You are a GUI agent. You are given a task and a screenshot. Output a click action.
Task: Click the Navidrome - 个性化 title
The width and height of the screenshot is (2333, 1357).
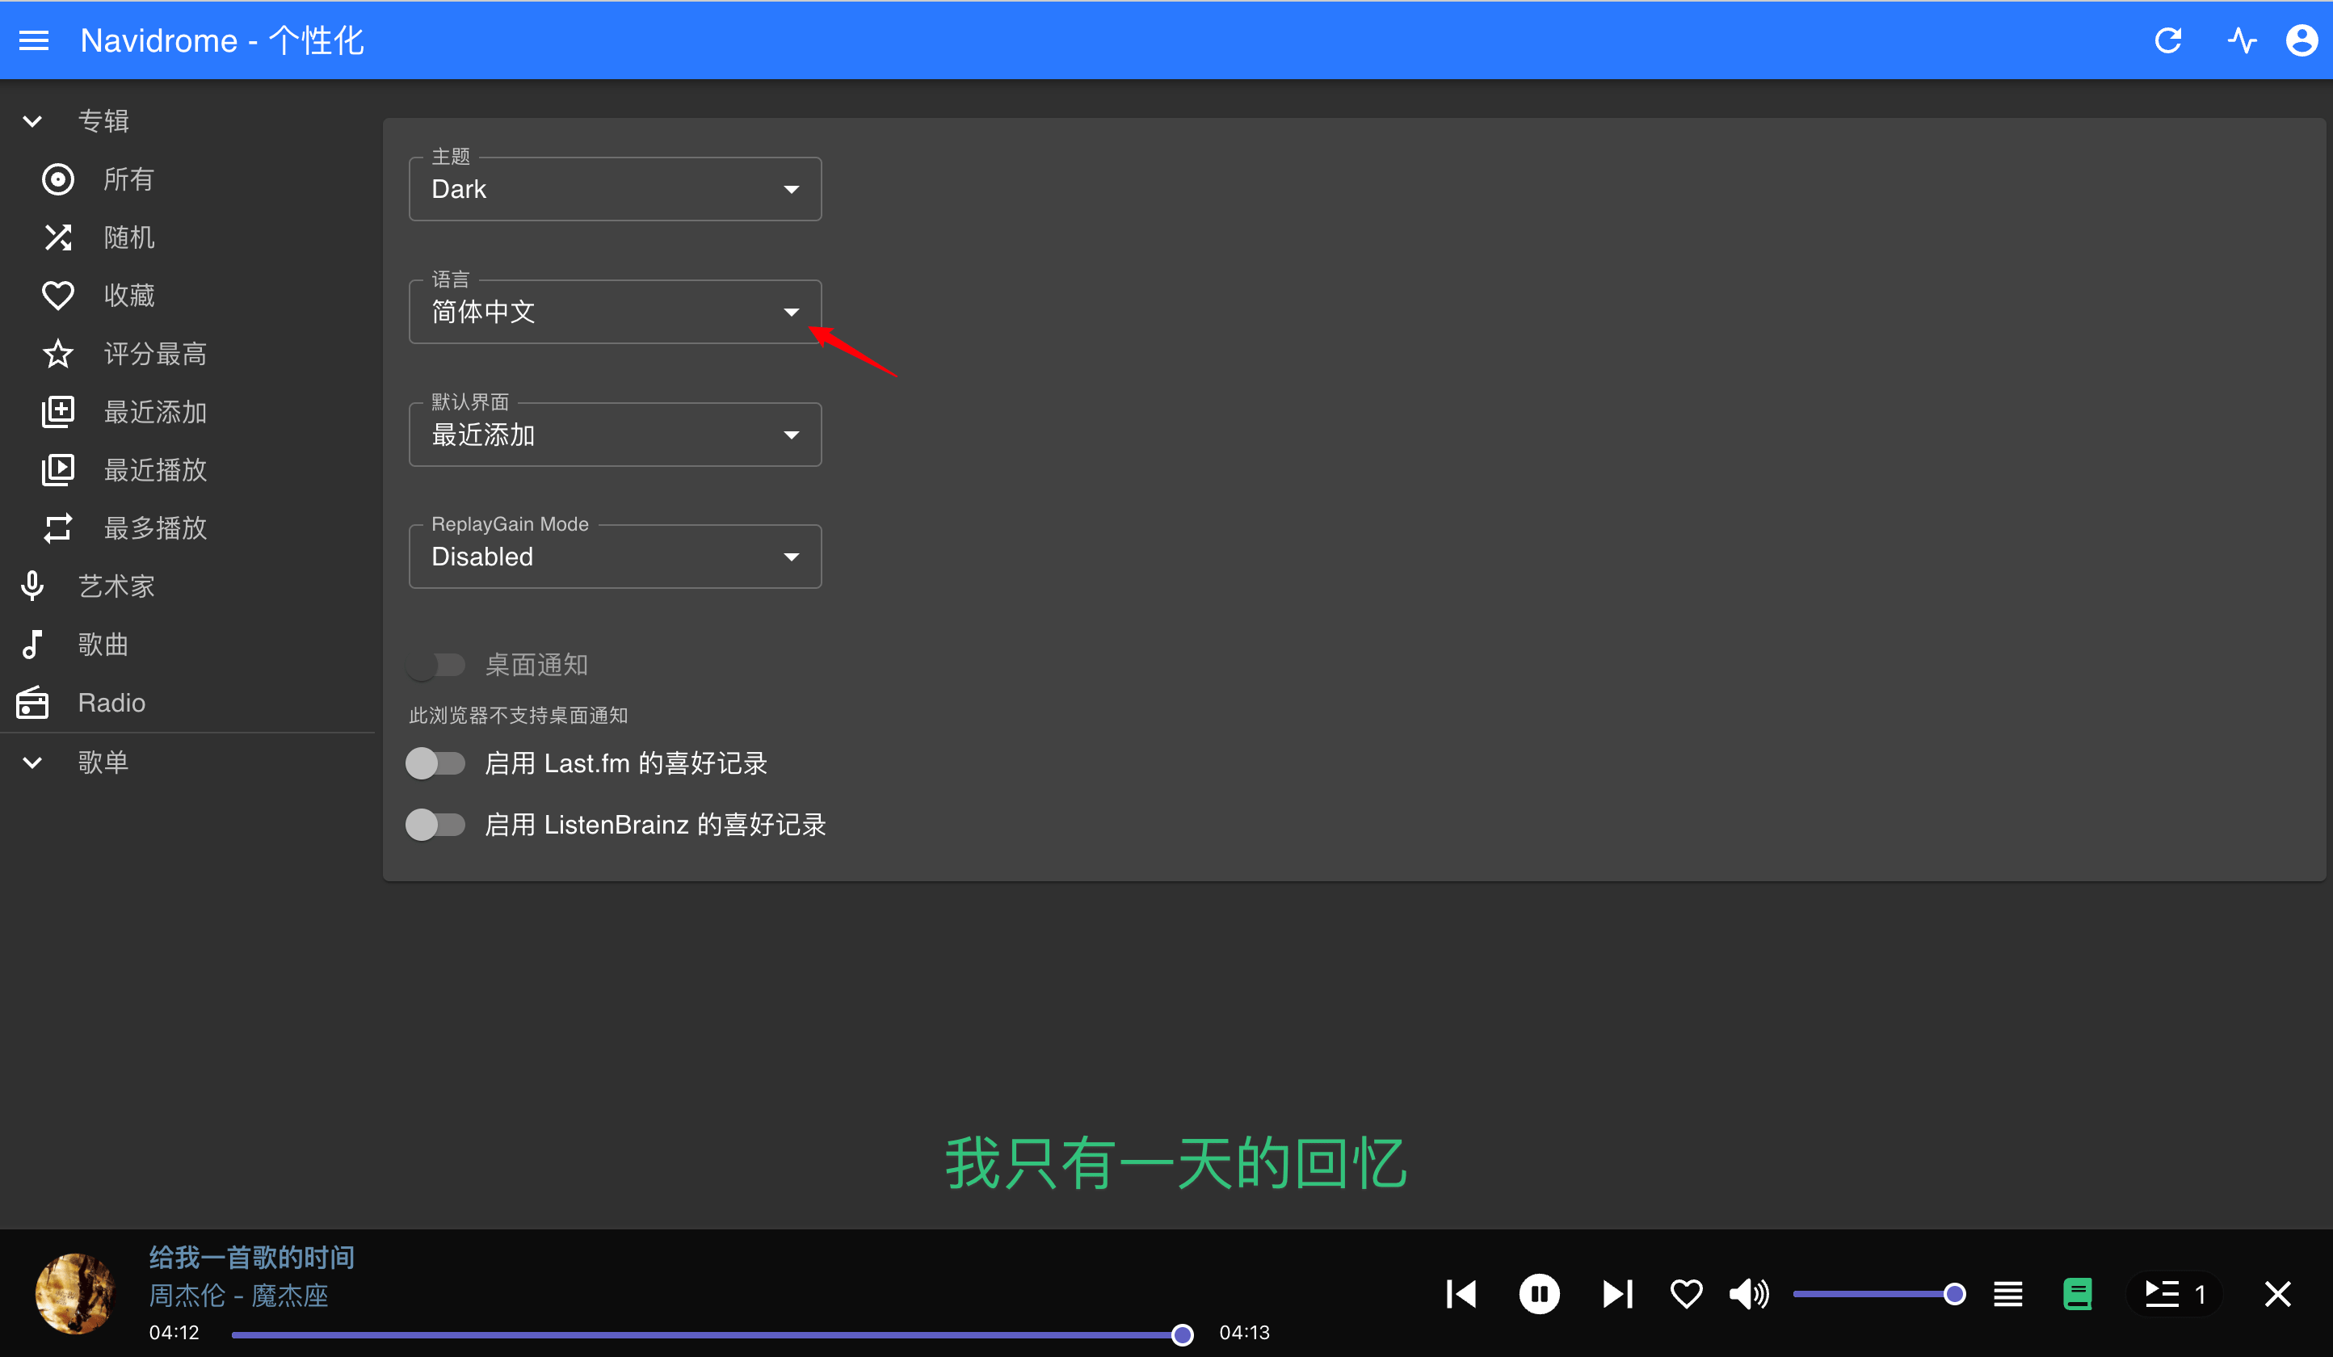coord(222,40)
